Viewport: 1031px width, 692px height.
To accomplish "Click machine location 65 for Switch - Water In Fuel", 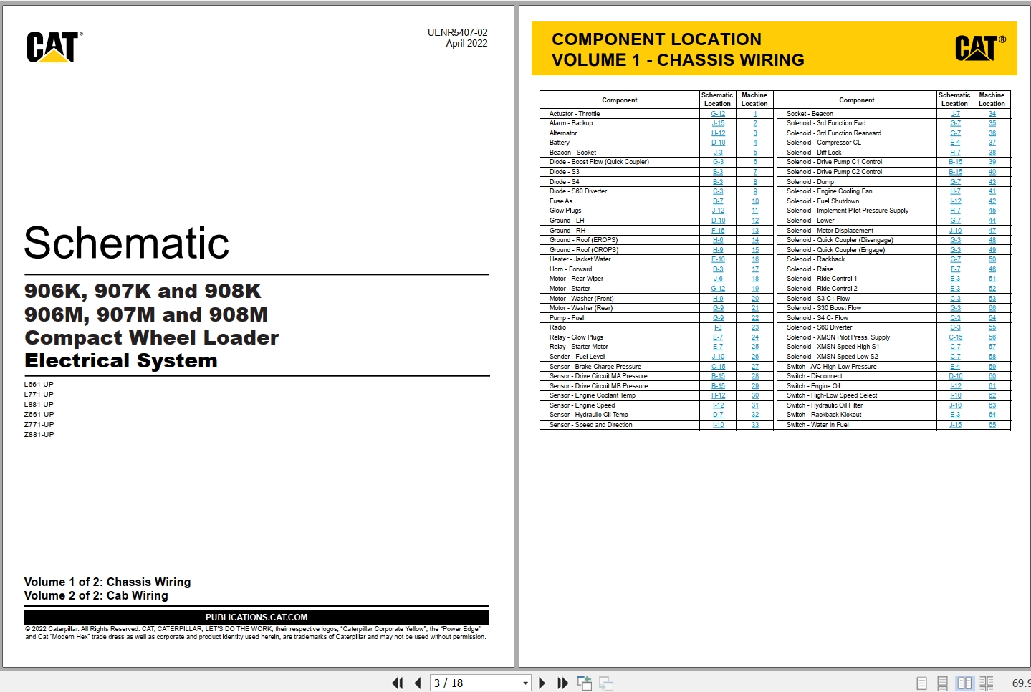I will pyautogui.click(x=992, y=425).
